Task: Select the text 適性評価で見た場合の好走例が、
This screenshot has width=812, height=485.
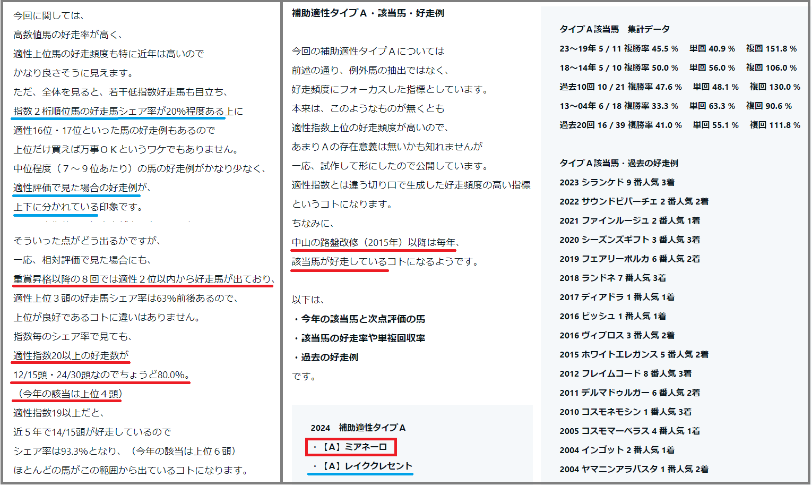Action: click(x=82, y=188)
